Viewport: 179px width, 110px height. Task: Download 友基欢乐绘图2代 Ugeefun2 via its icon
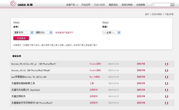tap(166, 90)
